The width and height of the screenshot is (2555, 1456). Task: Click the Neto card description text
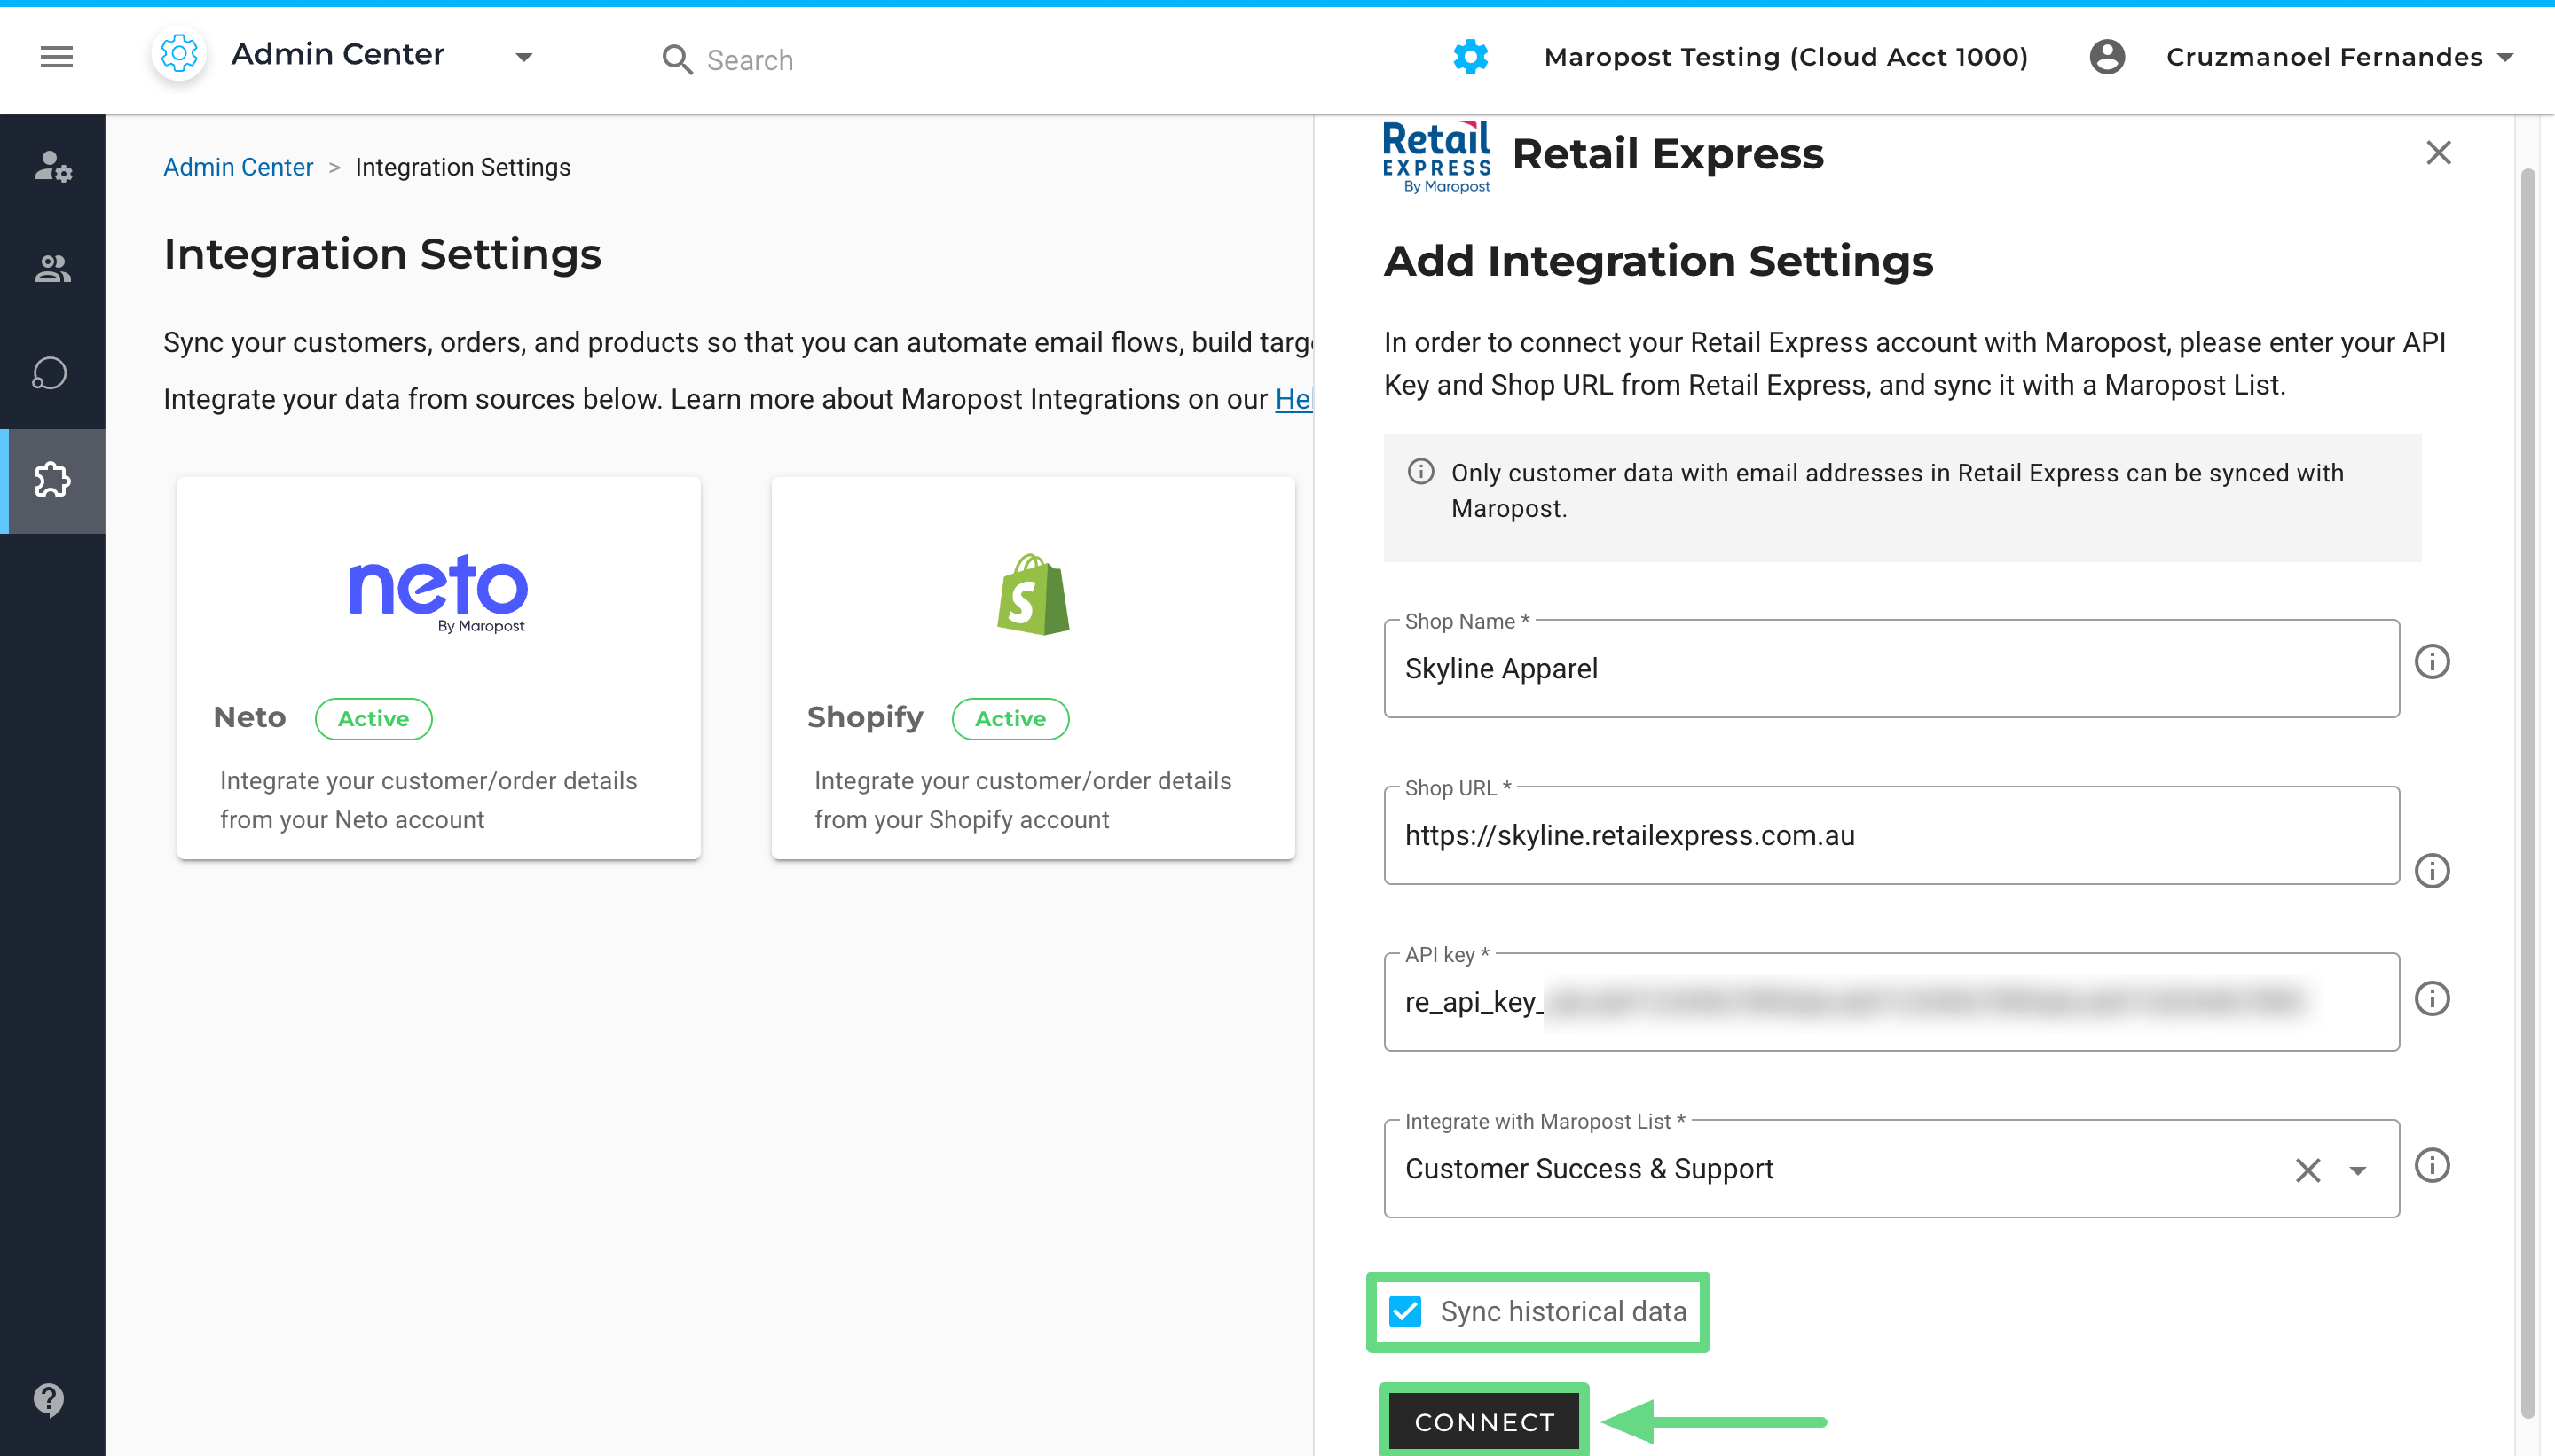tap(428, 799)
